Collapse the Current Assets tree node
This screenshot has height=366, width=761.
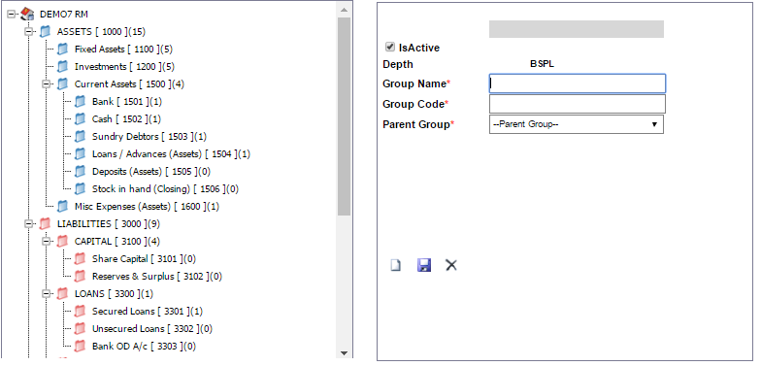point(47,83)
